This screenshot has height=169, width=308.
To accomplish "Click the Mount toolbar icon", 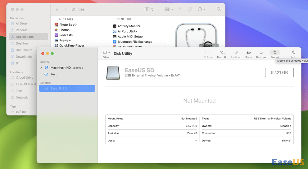I will (x=275, y=53).
